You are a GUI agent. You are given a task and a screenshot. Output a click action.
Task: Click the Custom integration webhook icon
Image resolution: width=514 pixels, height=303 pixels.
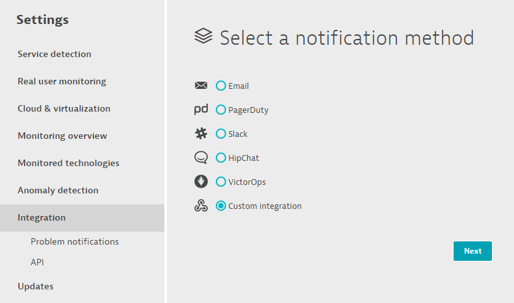tap(201, 206)
